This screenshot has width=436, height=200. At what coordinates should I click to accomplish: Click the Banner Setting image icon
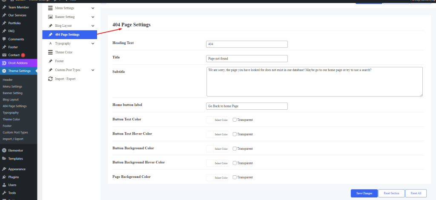(50, 17)
